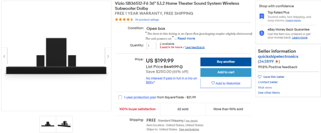Click the Quantity input field
The image size is (321, 133).
(152, 46)
